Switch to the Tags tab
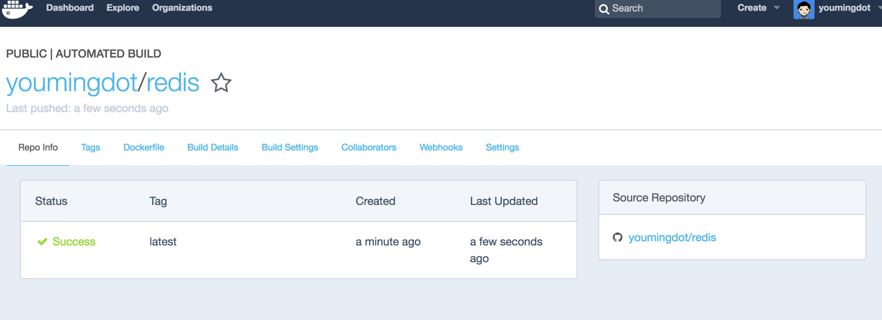 click(x=90, y=147)
